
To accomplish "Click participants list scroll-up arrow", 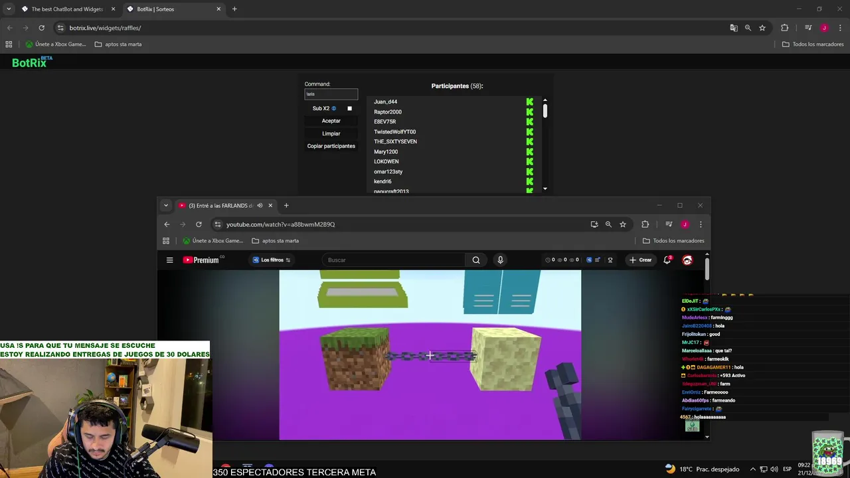I will tap(545, 100).
